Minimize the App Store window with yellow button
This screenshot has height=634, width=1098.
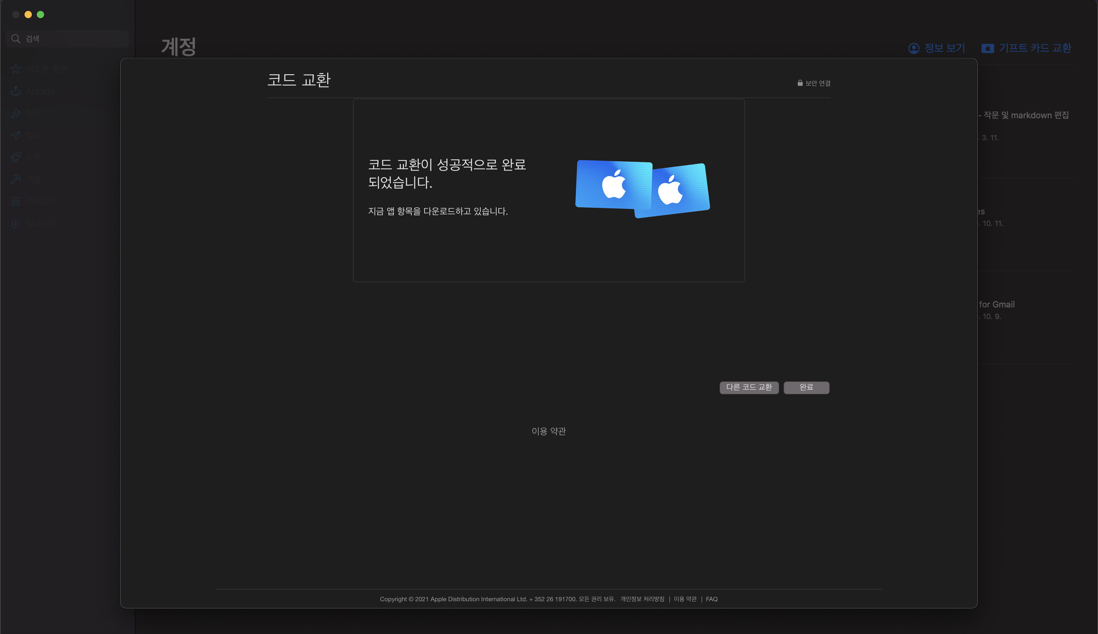point(28,15)
